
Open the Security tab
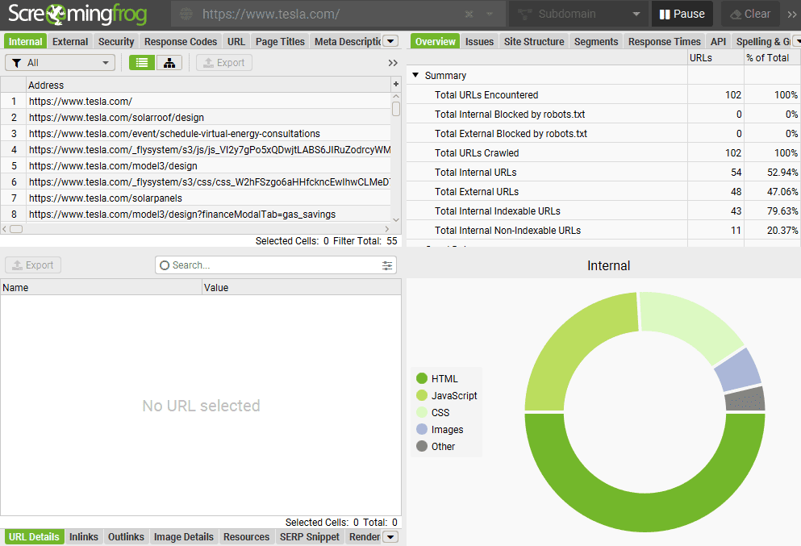[116, 41]
